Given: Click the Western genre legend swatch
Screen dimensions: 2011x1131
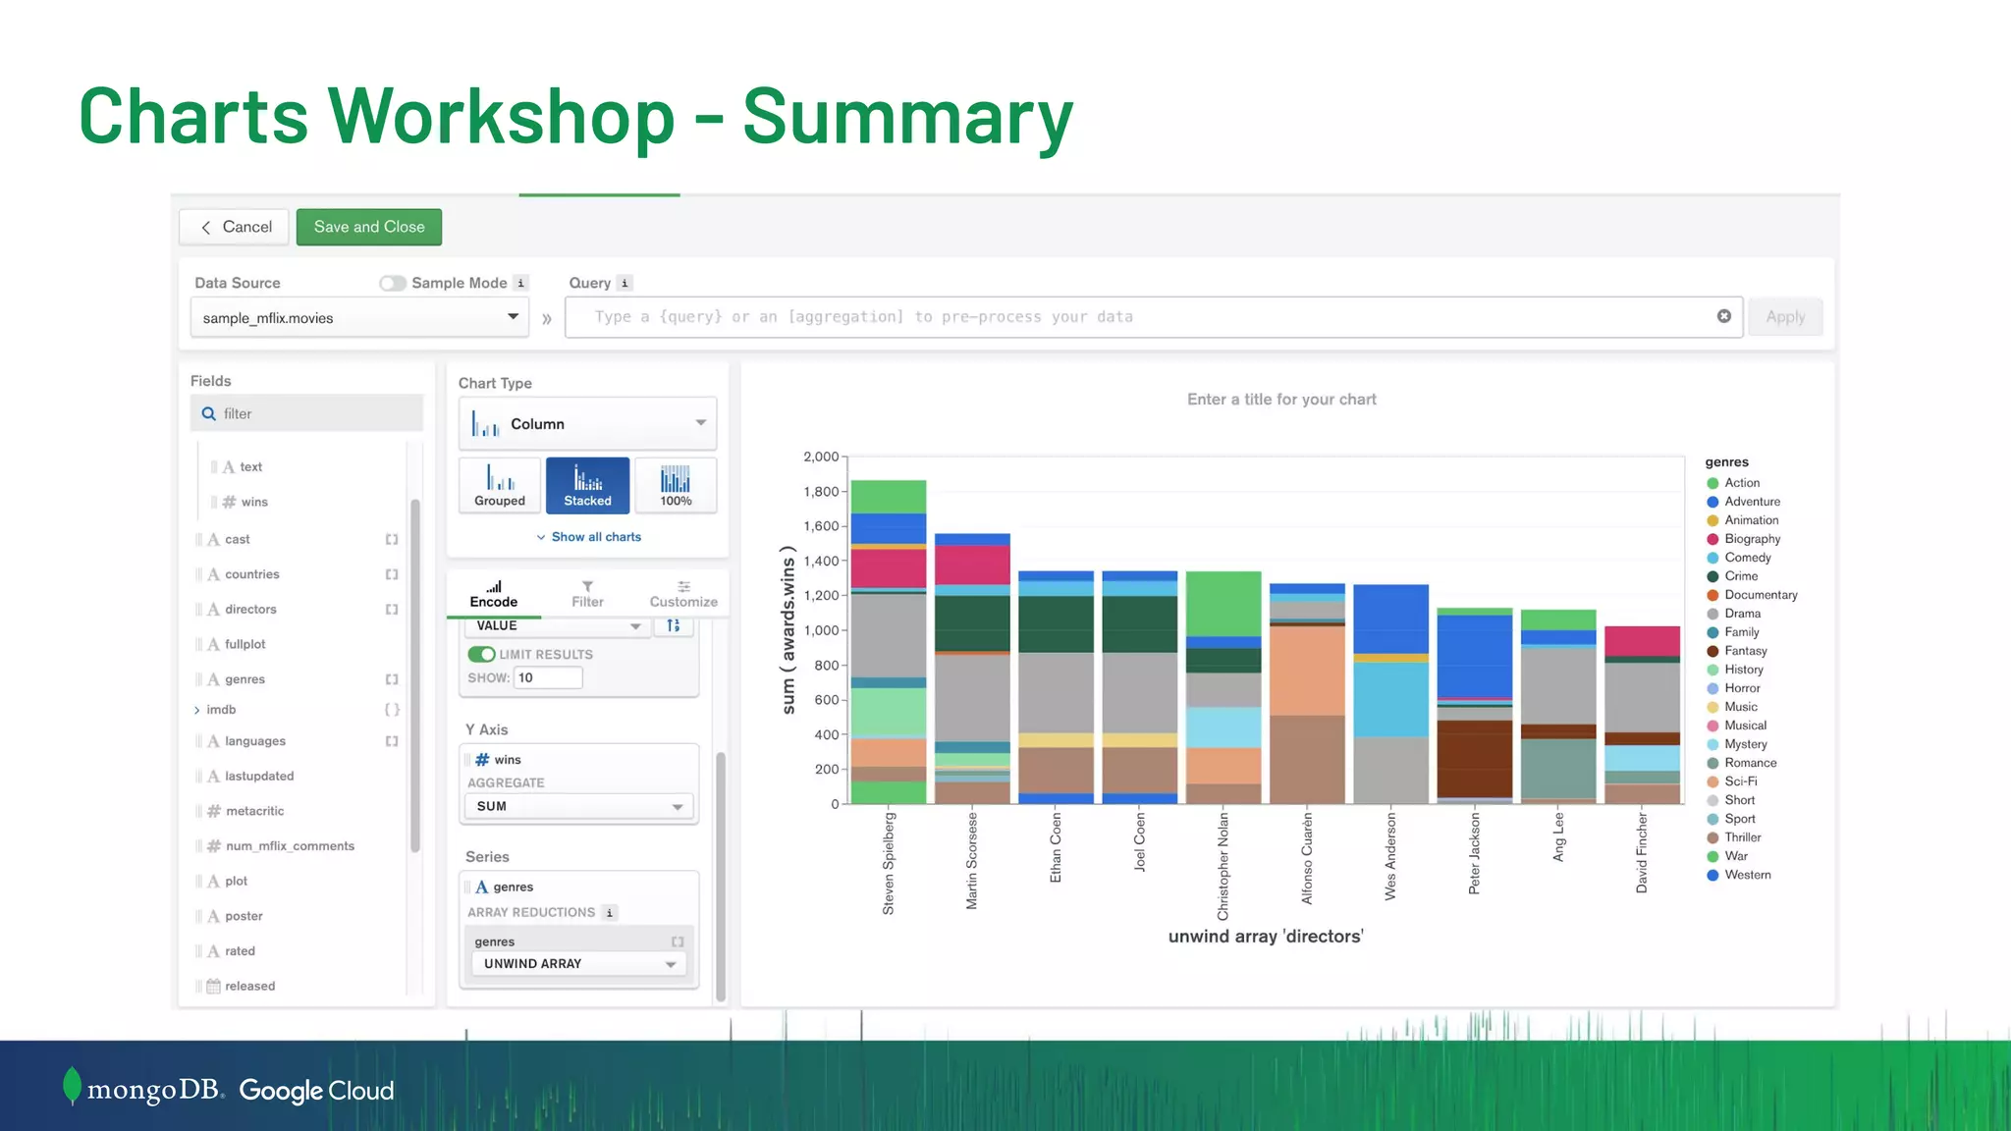Looking at the screenshot, I should coord(1712,875).
